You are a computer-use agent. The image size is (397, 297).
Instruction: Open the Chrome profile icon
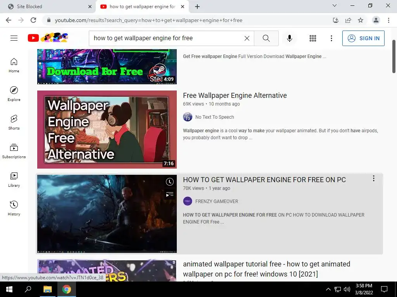click(376, 20)
